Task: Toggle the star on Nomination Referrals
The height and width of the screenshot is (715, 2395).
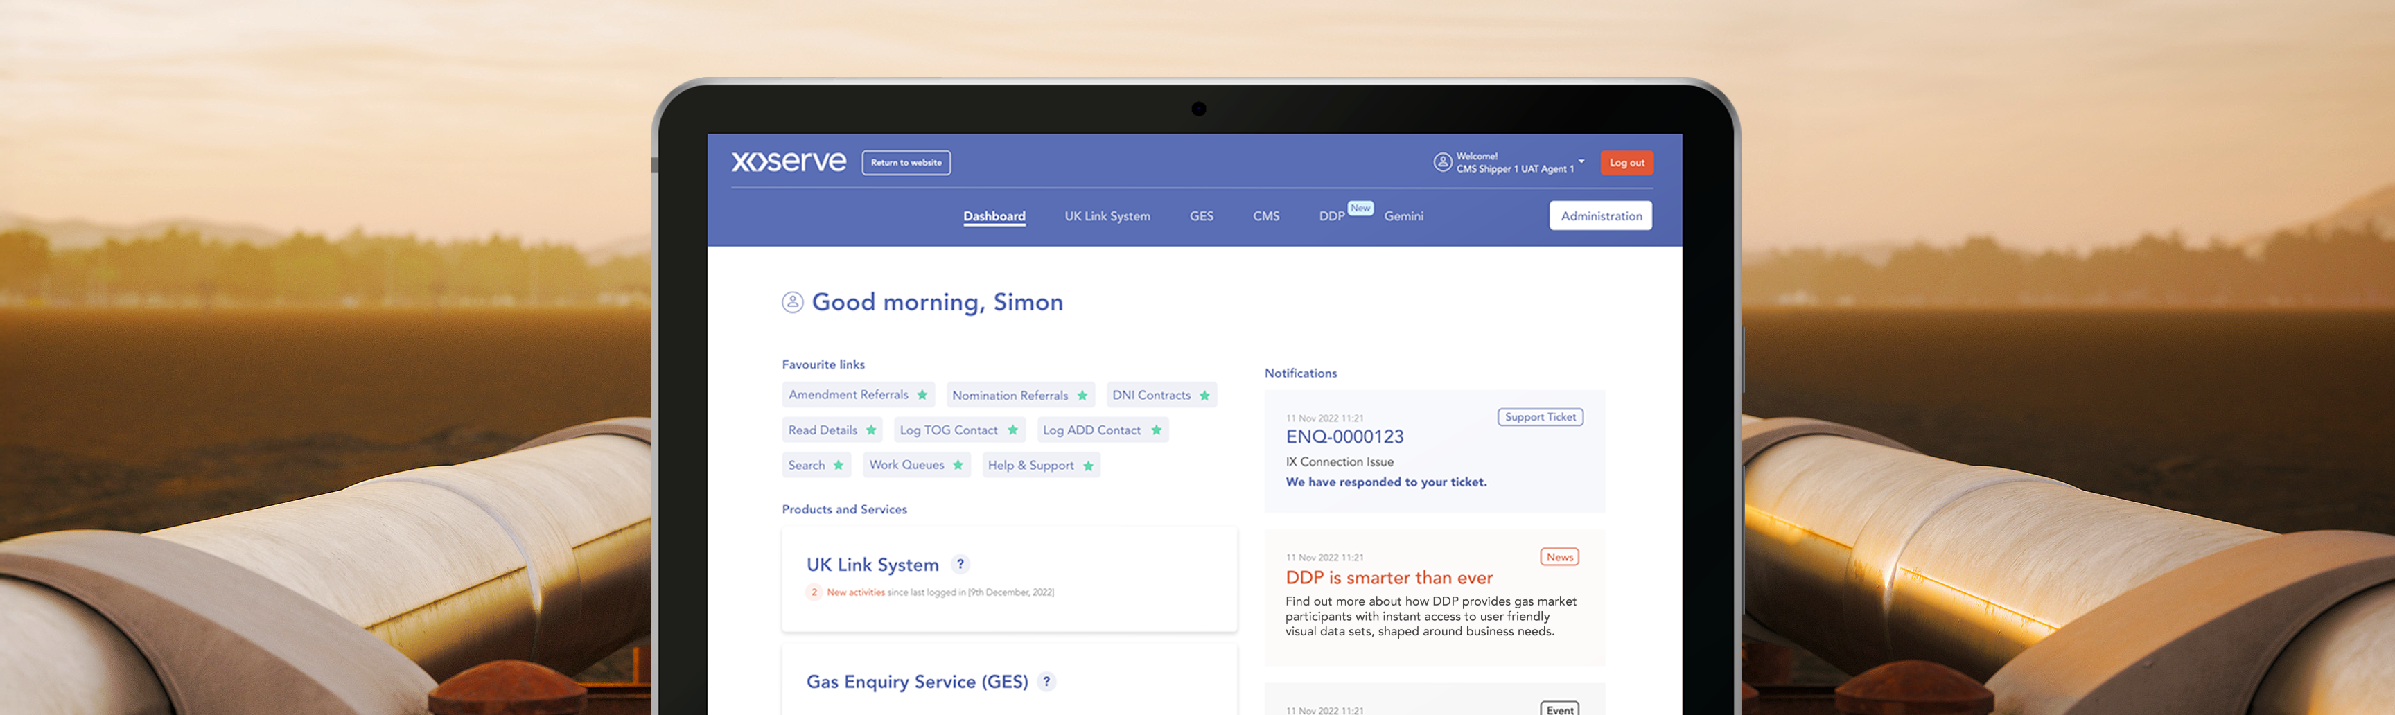Action: 1082,395
